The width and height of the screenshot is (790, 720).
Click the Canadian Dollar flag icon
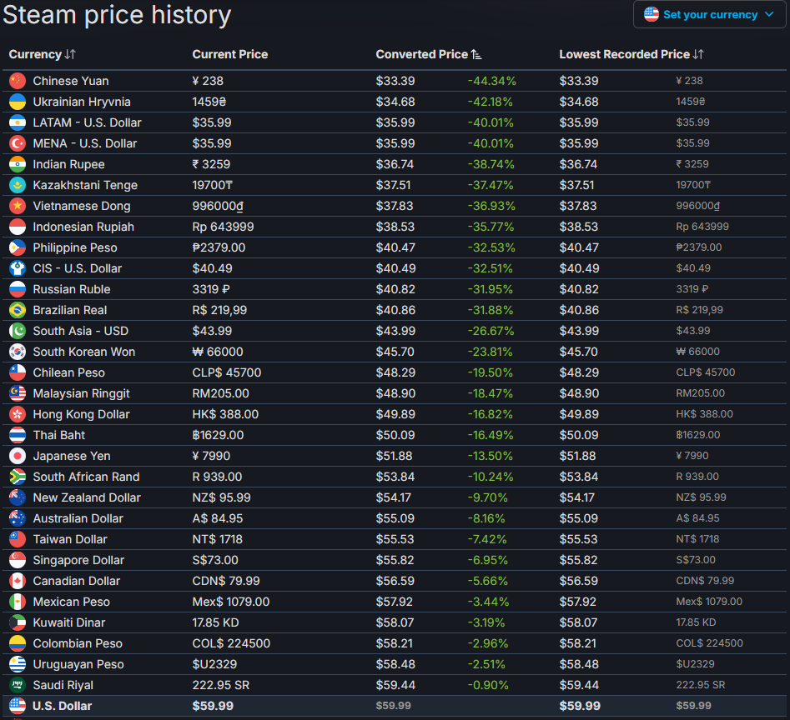click(18, 581)
